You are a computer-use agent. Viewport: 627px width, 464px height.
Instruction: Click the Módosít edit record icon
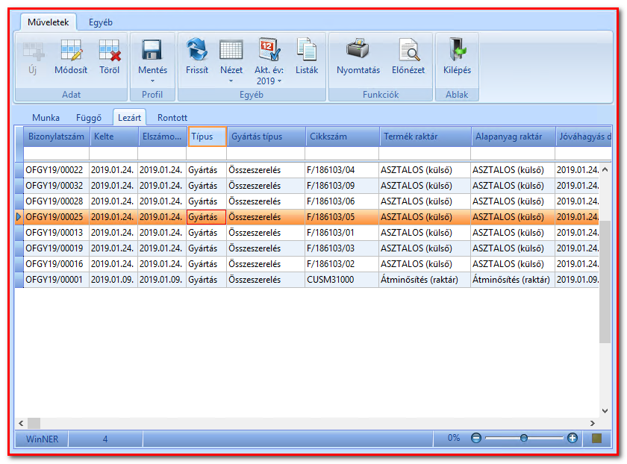click(71, 51)
